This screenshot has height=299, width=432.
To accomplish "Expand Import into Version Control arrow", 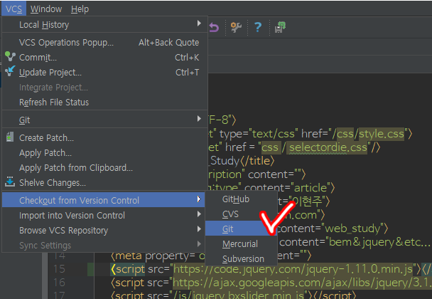I will pyautogui.click(x=199, y=214).
